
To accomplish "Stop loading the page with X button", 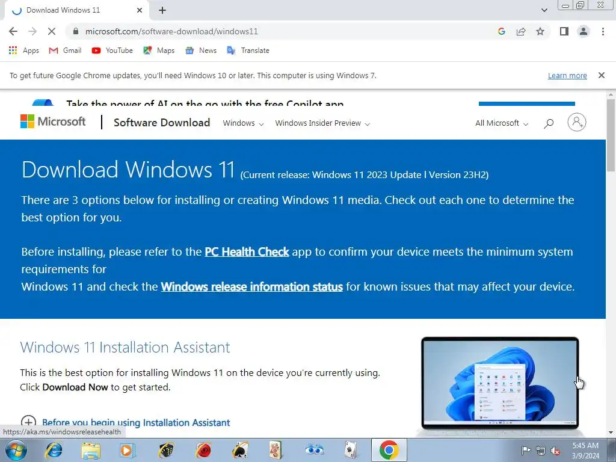I will coord(52,31).
